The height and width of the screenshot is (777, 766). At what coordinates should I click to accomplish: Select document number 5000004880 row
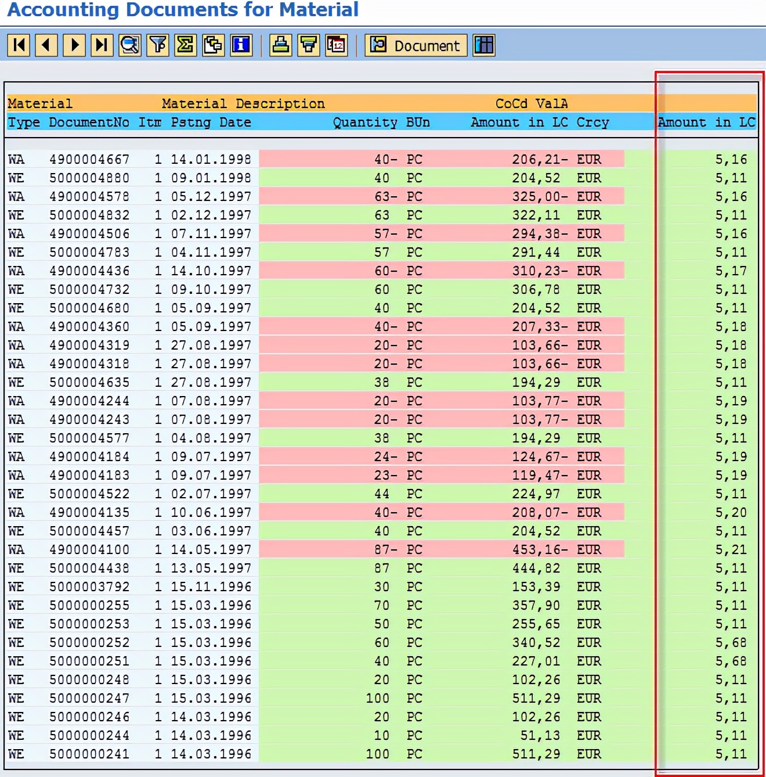click(89, 178)
